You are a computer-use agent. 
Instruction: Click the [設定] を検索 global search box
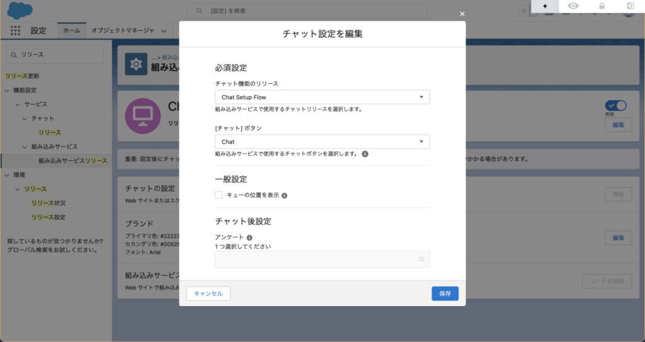[307, 11]
